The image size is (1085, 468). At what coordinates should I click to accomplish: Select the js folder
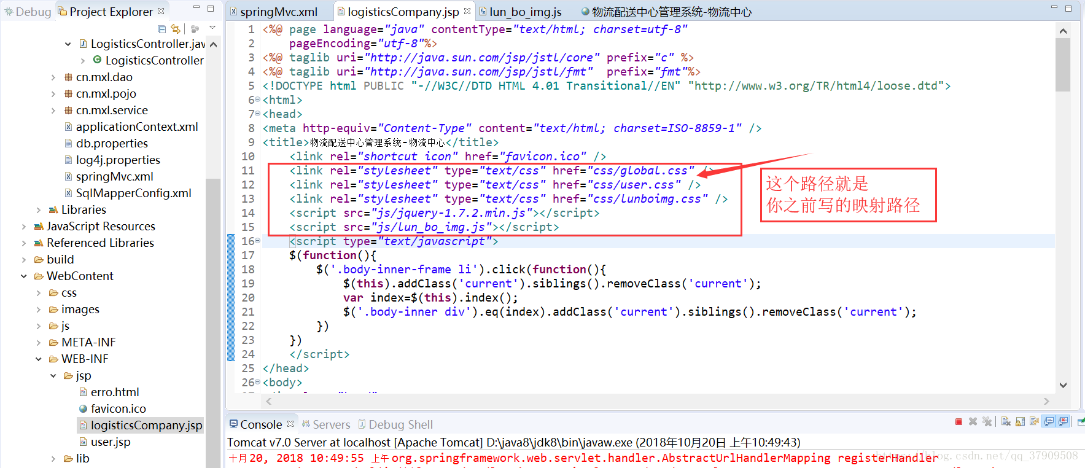[59, 326]
